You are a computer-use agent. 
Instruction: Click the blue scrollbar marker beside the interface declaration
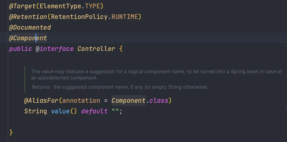coord(286,45)
